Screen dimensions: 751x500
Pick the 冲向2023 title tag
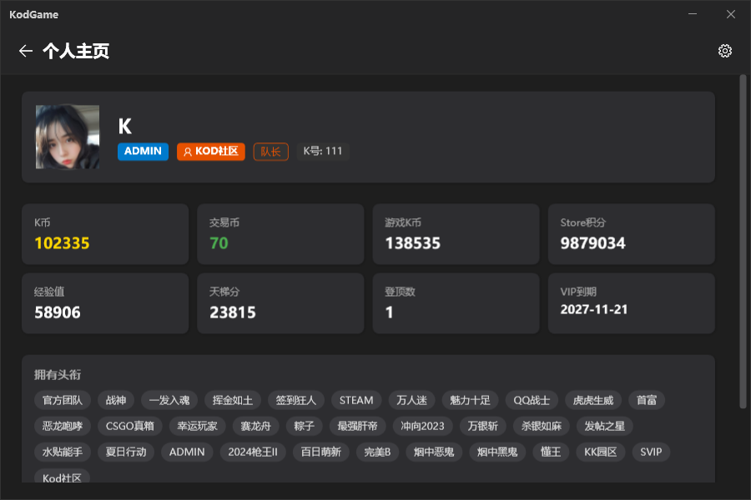[423, 426]
